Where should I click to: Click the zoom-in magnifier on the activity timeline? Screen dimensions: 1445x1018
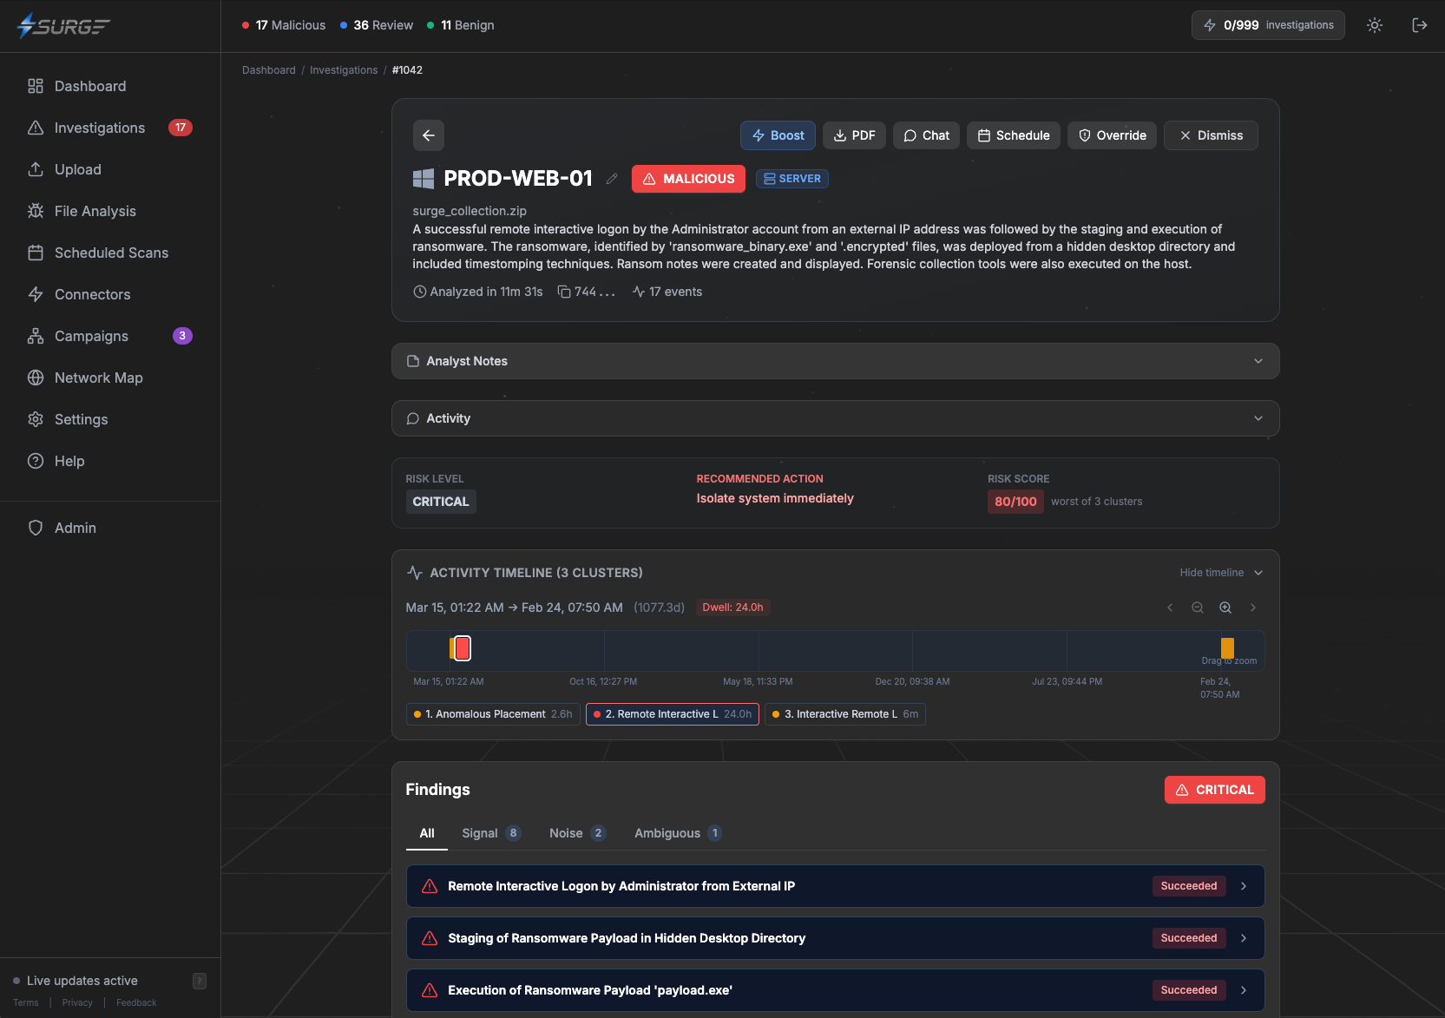[1225, 608]
